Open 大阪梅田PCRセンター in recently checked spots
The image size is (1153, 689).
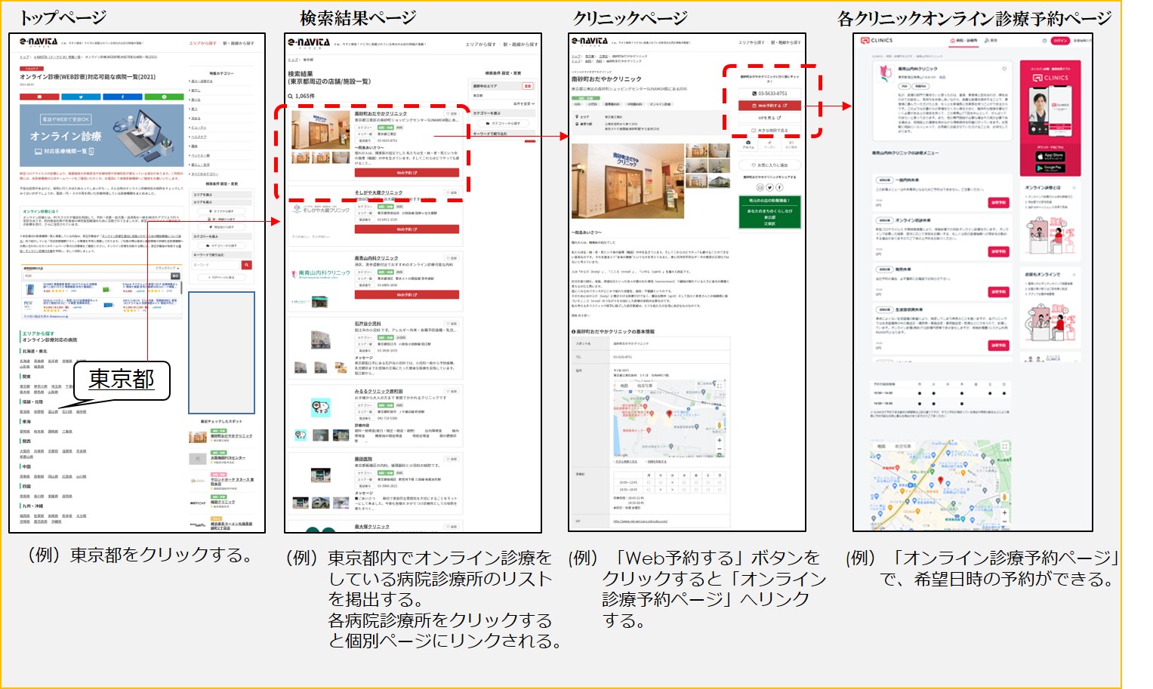click(x=227, y=457)
